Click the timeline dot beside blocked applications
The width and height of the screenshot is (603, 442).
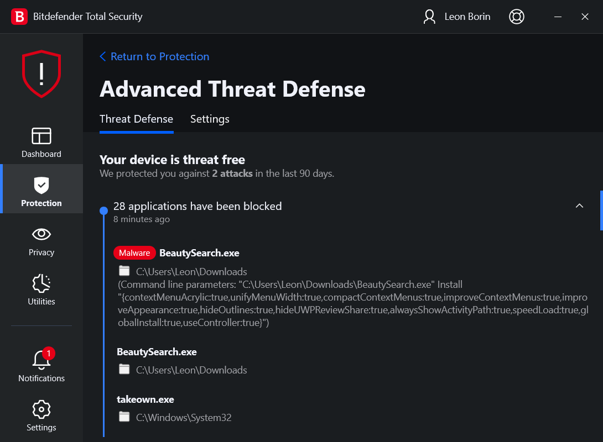coord(103,210)
